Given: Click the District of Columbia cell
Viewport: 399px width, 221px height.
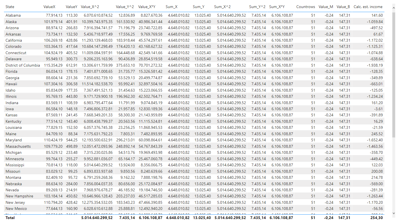Looking at the screenshot, I should 23,65.
